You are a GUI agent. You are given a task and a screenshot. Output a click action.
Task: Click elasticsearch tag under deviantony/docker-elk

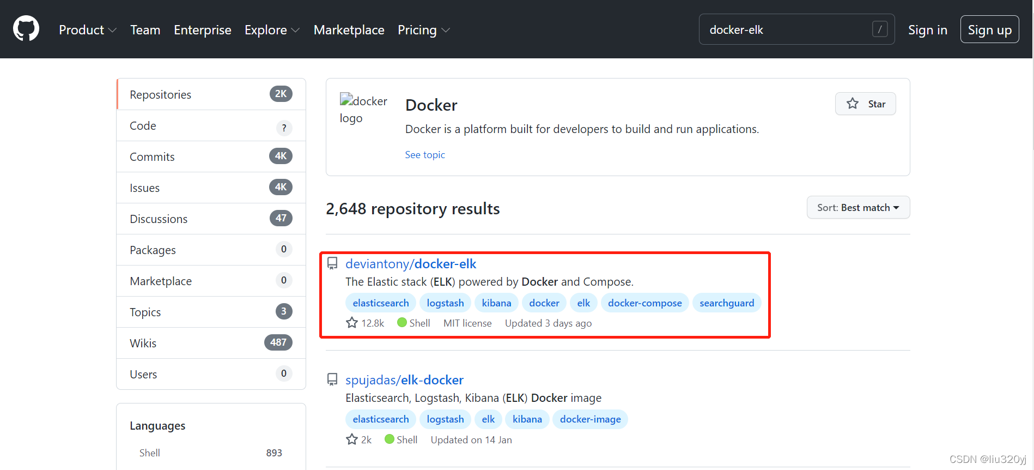click(381, 303)
